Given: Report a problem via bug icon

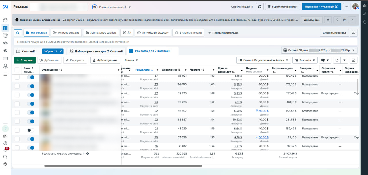Looking at the screenshot, I should 5,164.
